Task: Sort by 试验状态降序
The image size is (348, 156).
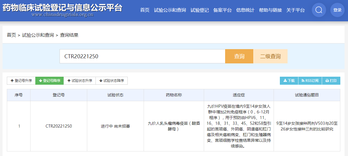Action: tap(112, 81)
